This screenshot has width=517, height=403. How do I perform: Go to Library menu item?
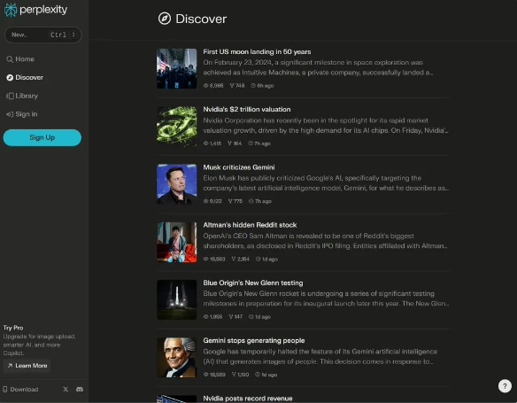22,96
